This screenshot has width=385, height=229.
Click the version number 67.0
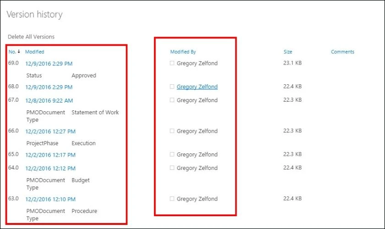point(13,100)
